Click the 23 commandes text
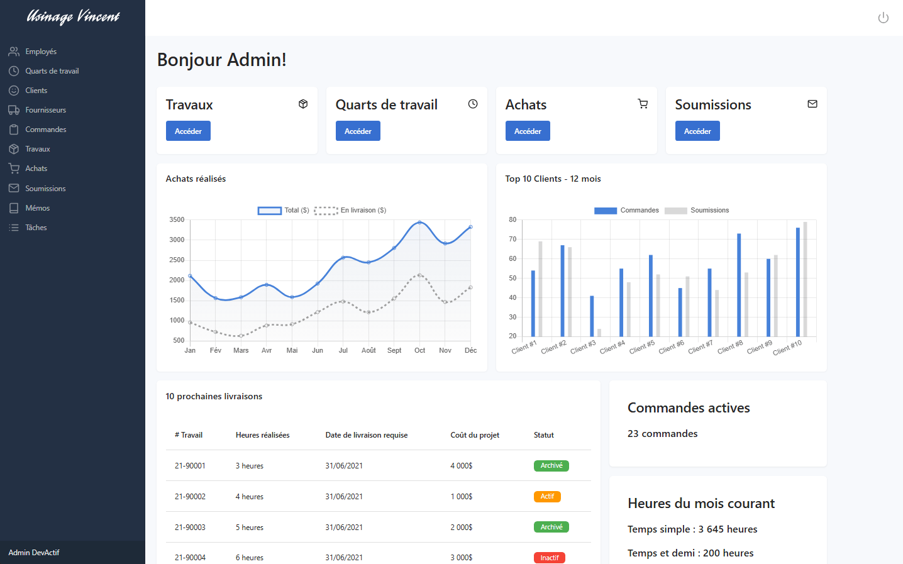 coord(663,434)
